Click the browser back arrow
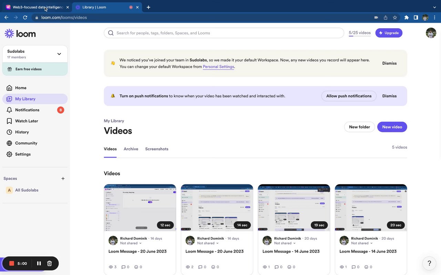 coord(6,18)
